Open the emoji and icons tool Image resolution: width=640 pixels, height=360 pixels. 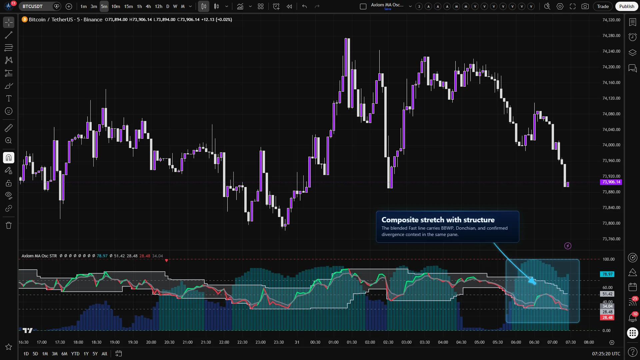pos(9,111)
